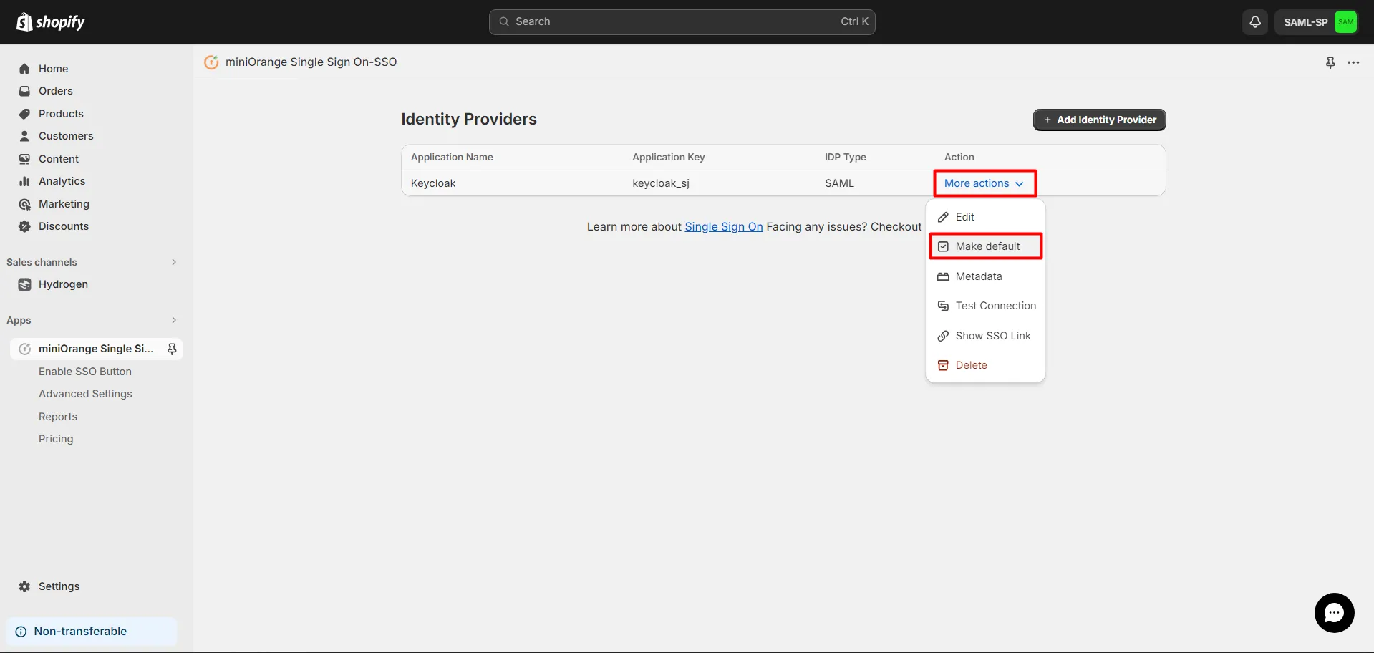1374x653 pixels.
Task: Click the Edit pencil icon in menu
Action: [x=943, y=217]
